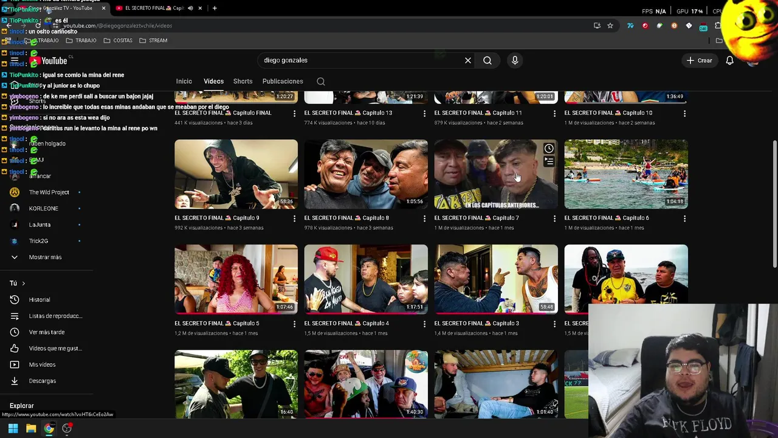Open options menu for Capítulo 3 video
Viewport: 778px width, 438px height.
tap(554, 324)
